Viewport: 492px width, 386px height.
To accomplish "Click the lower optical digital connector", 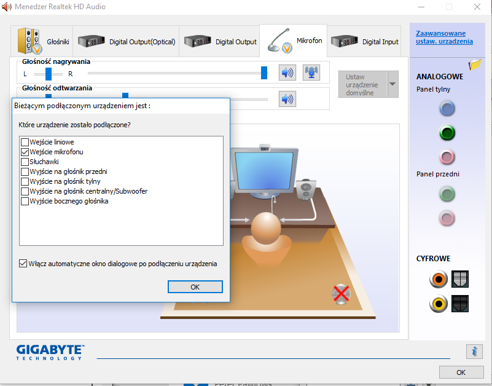I will pyautogui.click(x=460, y=304).
